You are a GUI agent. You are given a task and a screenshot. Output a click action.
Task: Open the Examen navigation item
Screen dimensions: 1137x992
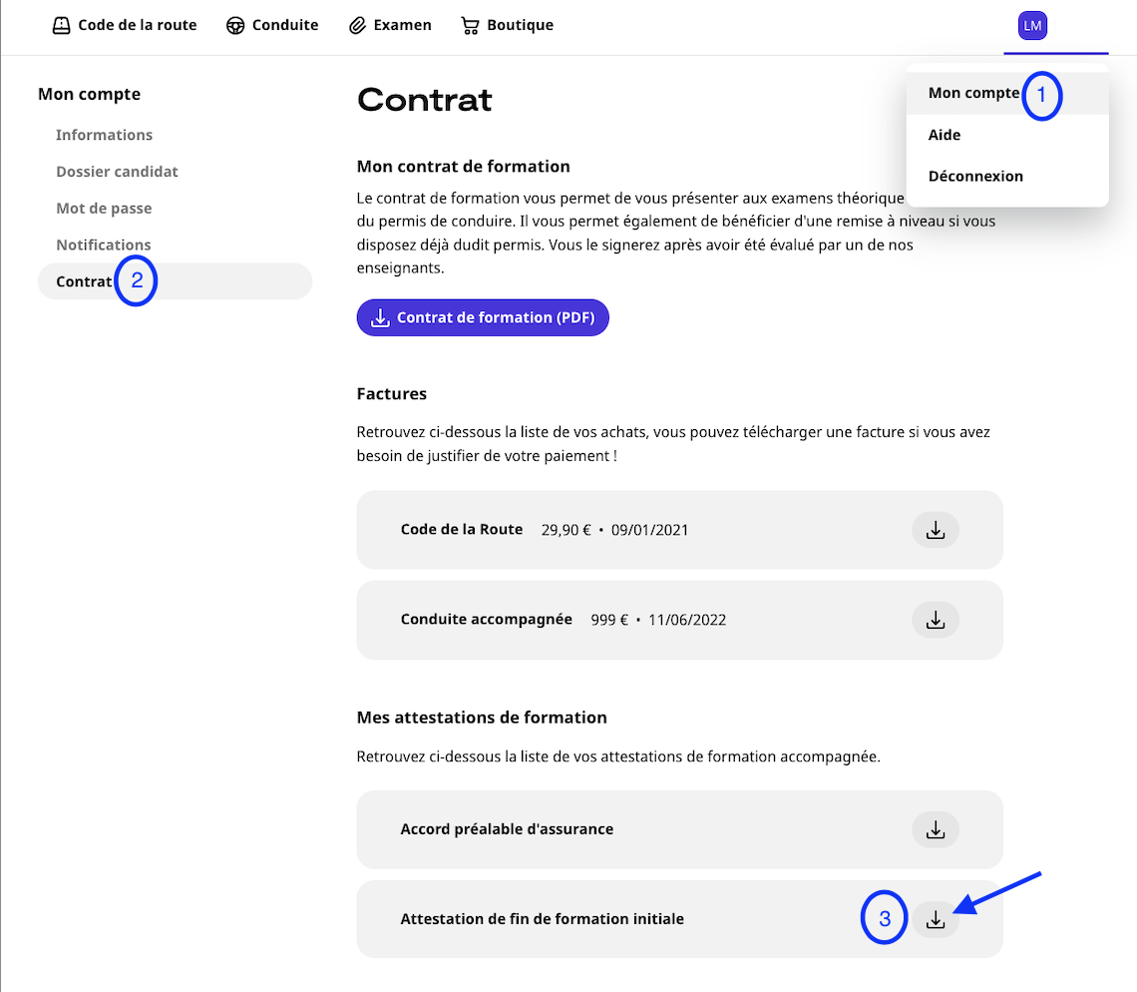click(x=403, y=26)
